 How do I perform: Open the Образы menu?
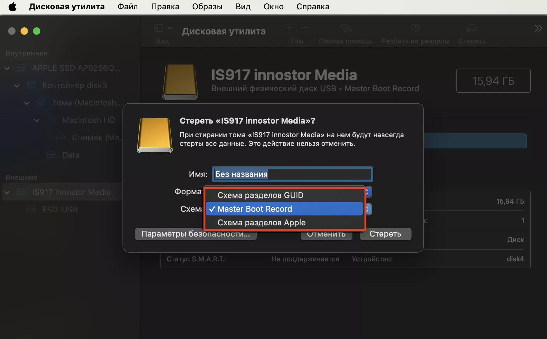207,7
